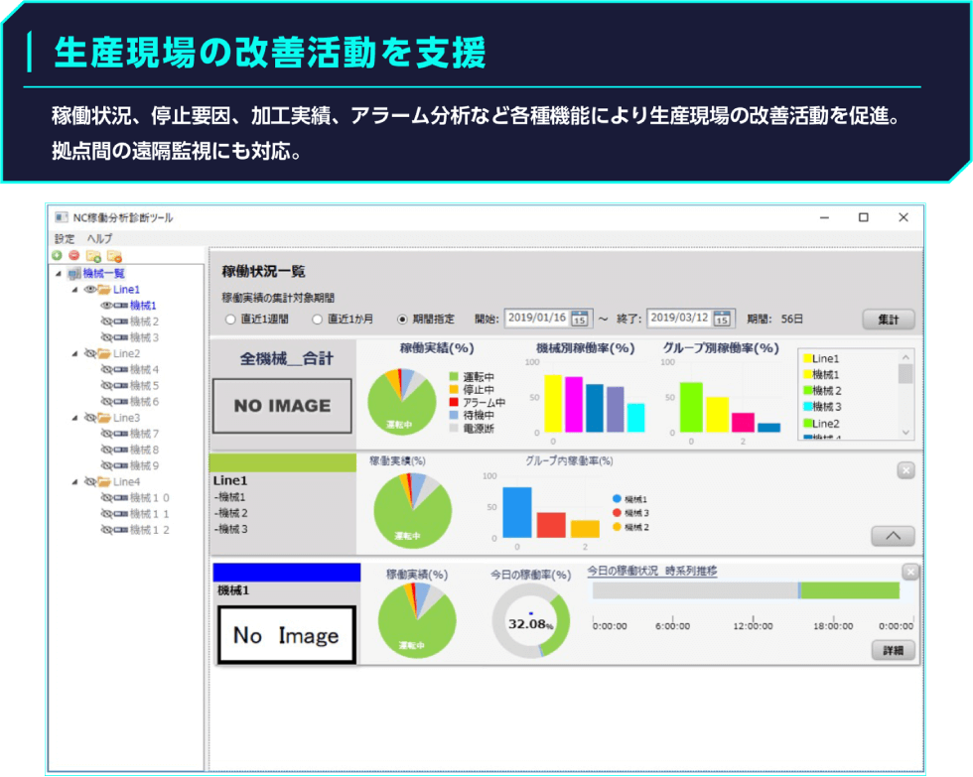The height and width of the screenshot is (777, 973).
Task: Click the delete folder group icon
Action: pyautogui.click(x=113, y=256)
